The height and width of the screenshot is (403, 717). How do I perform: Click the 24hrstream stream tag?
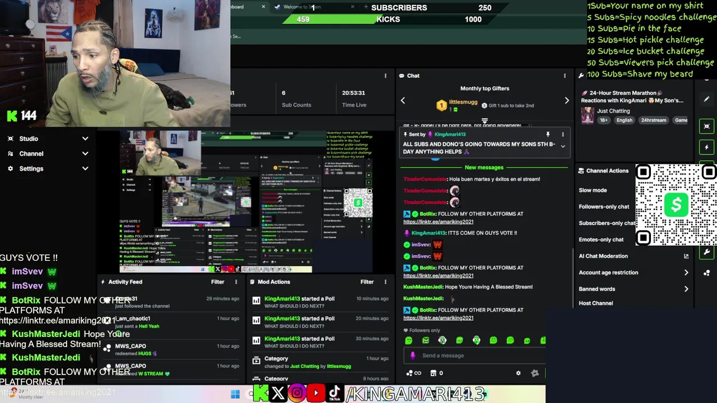[x=654, y=120]
